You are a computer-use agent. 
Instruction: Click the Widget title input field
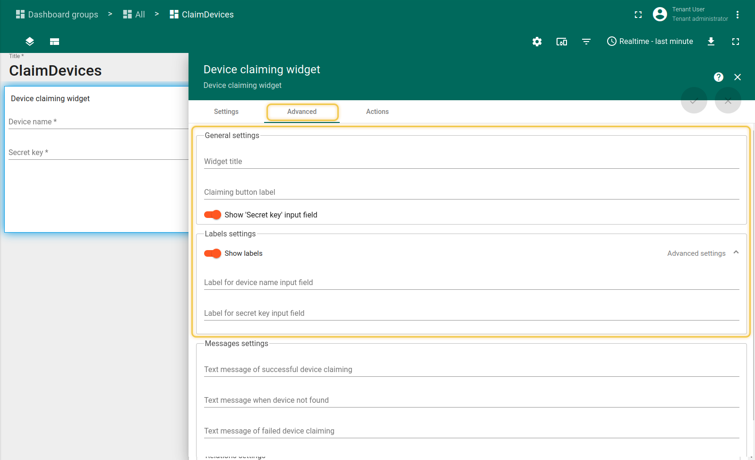click(x=471, y=161)
